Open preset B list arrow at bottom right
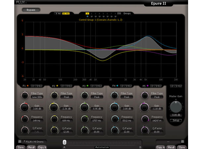 point(182,141)
